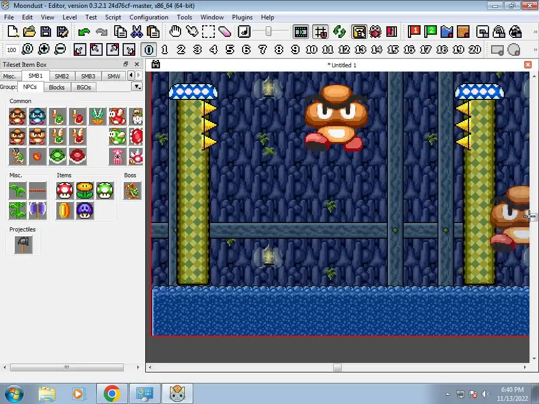The width and height of the screenshot is (539, 404).
Task: Click the zoom percentage field showing 100
Action: [12, 50]
